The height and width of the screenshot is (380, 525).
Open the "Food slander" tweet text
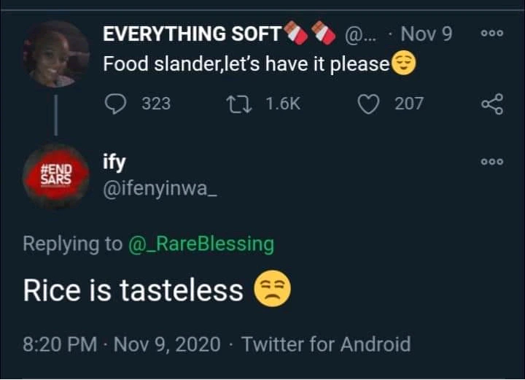[248, 64]
